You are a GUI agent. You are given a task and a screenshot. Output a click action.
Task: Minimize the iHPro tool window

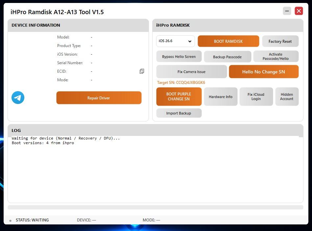click(287, 11)
